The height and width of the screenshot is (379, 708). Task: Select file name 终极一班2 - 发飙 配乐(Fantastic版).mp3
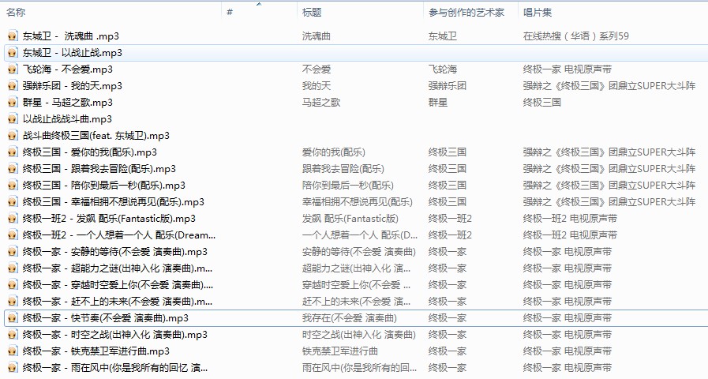click(109, 219)
